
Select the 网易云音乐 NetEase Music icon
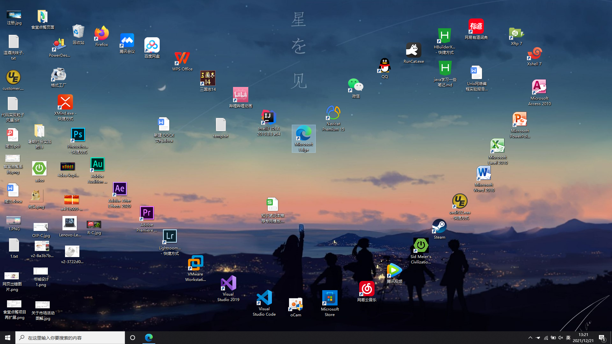367,292
